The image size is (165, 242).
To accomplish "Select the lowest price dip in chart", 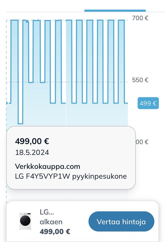I will pyautogui.click(x=20, y=123).
